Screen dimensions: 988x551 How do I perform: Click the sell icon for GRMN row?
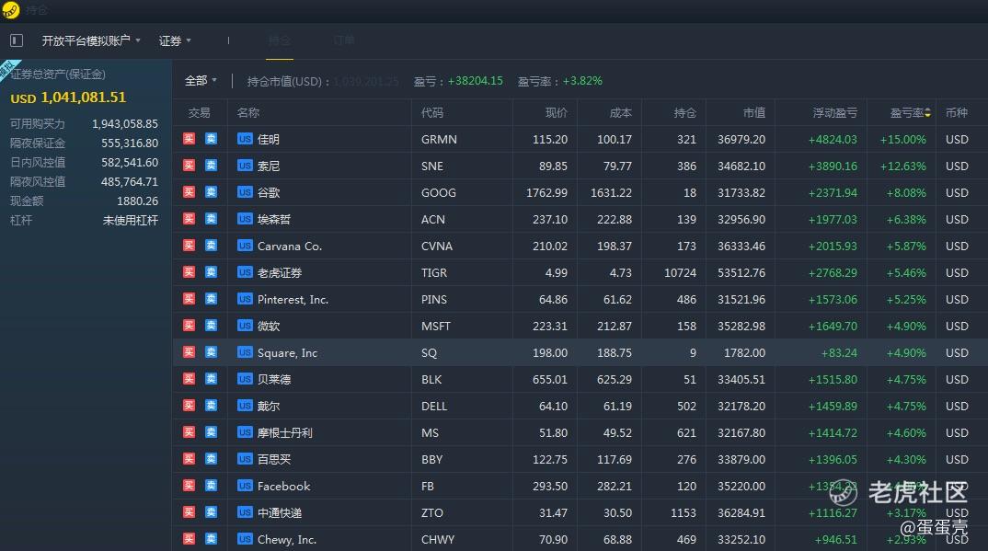(211, 139)
